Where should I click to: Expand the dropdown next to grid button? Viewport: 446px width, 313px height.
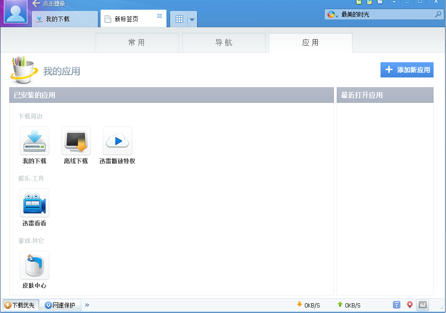pos(192,19)
